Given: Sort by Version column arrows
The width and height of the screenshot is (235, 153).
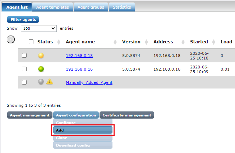Looking at the screenshot, I should click(x=146, y=42).
